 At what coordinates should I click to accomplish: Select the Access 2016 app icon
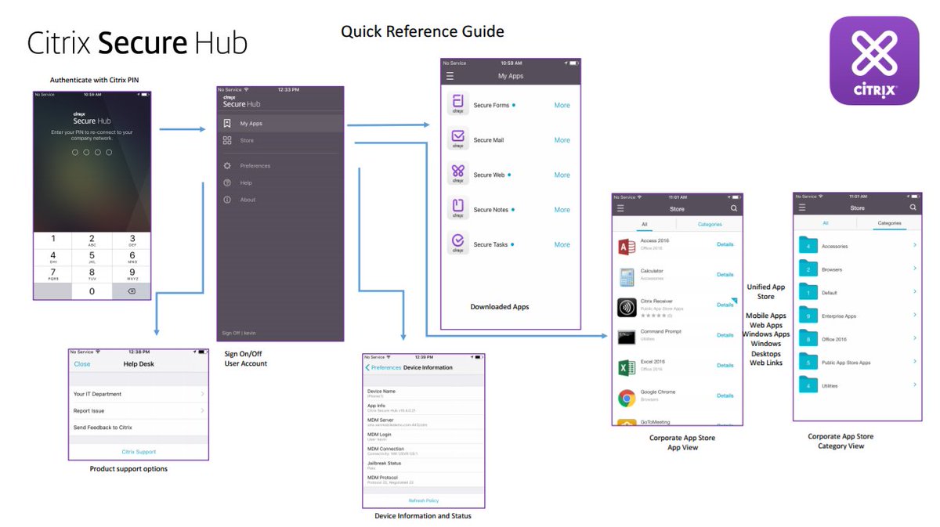pos(627,246)
